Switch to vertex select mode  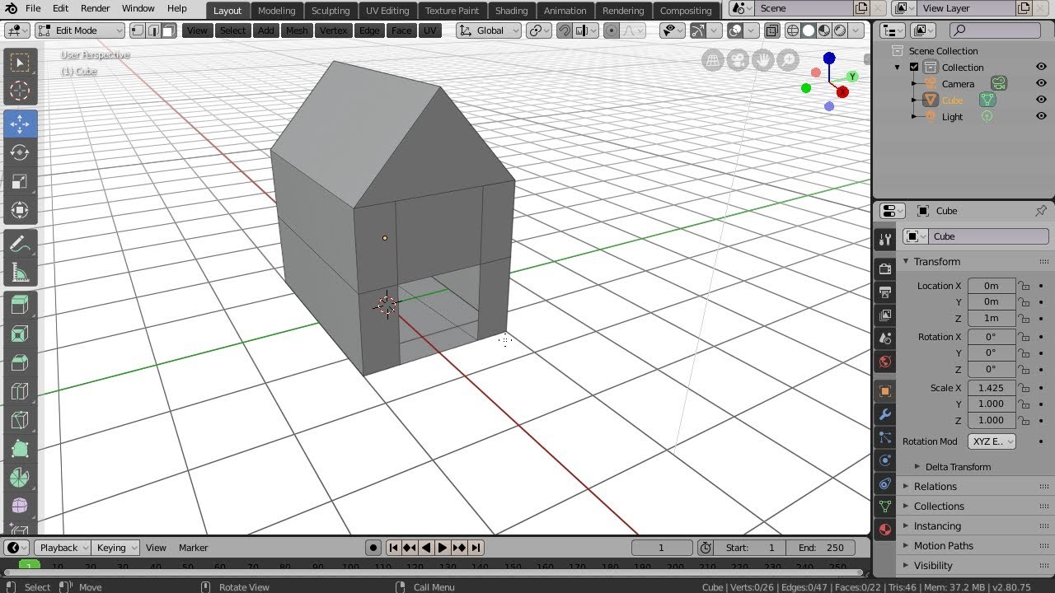click(x=138, y=30)
